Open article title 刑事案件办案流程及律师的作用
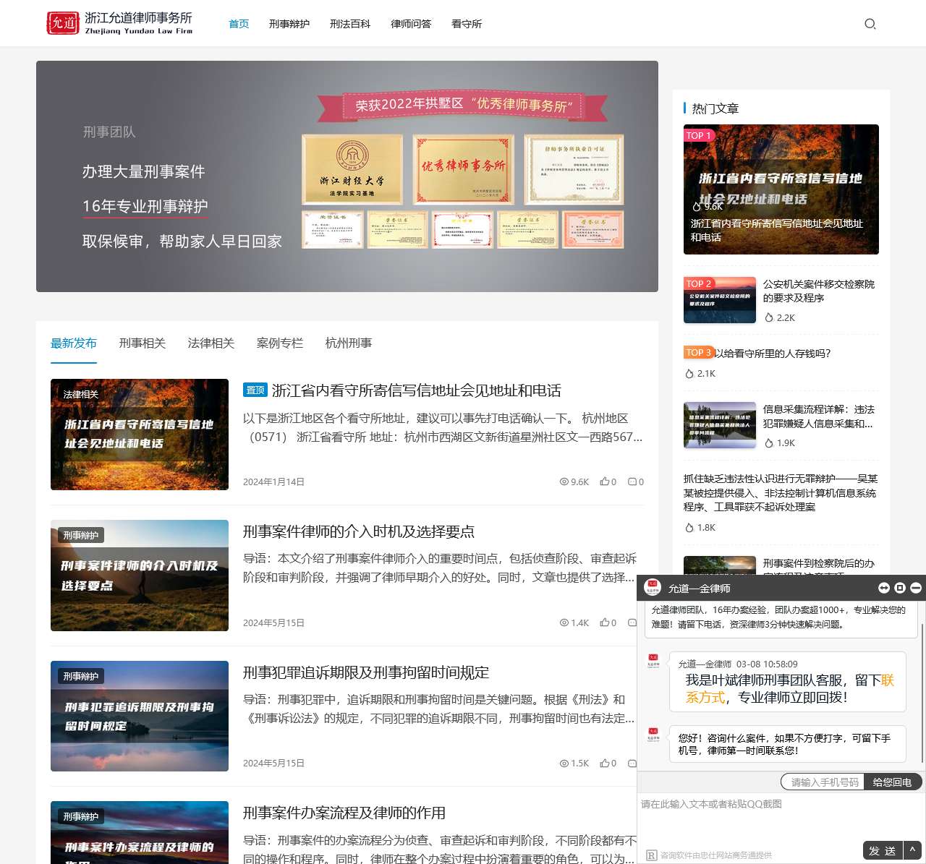Image resolution: width=926 pixels, height=864 pixels. [344, 813]
